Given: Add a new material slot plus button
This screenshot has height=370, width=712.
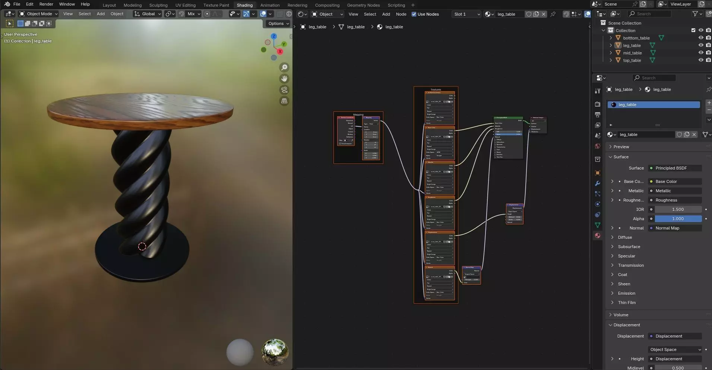Looking at the screenshot, I should (x=709, y=102).
